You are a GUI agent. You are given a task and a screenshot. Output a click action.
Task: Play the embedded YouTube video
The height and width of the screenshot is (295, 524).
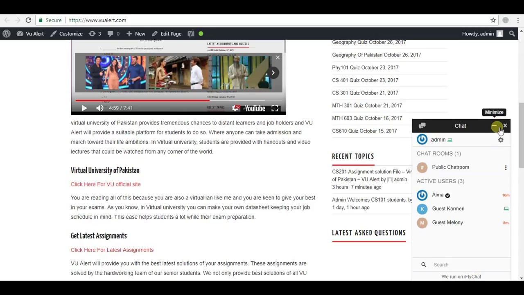84,108
